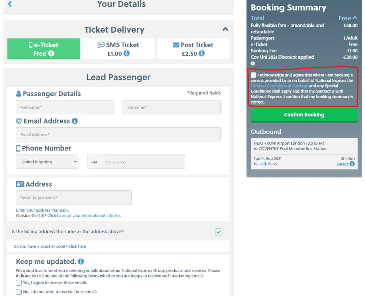View Direct journey info icon

point(352,164)
